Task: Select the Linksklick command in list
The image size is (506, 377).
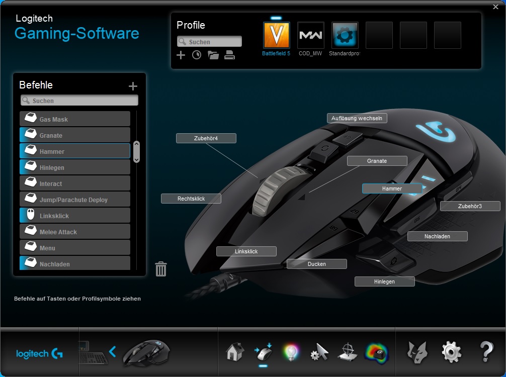Action: (75, 216)
